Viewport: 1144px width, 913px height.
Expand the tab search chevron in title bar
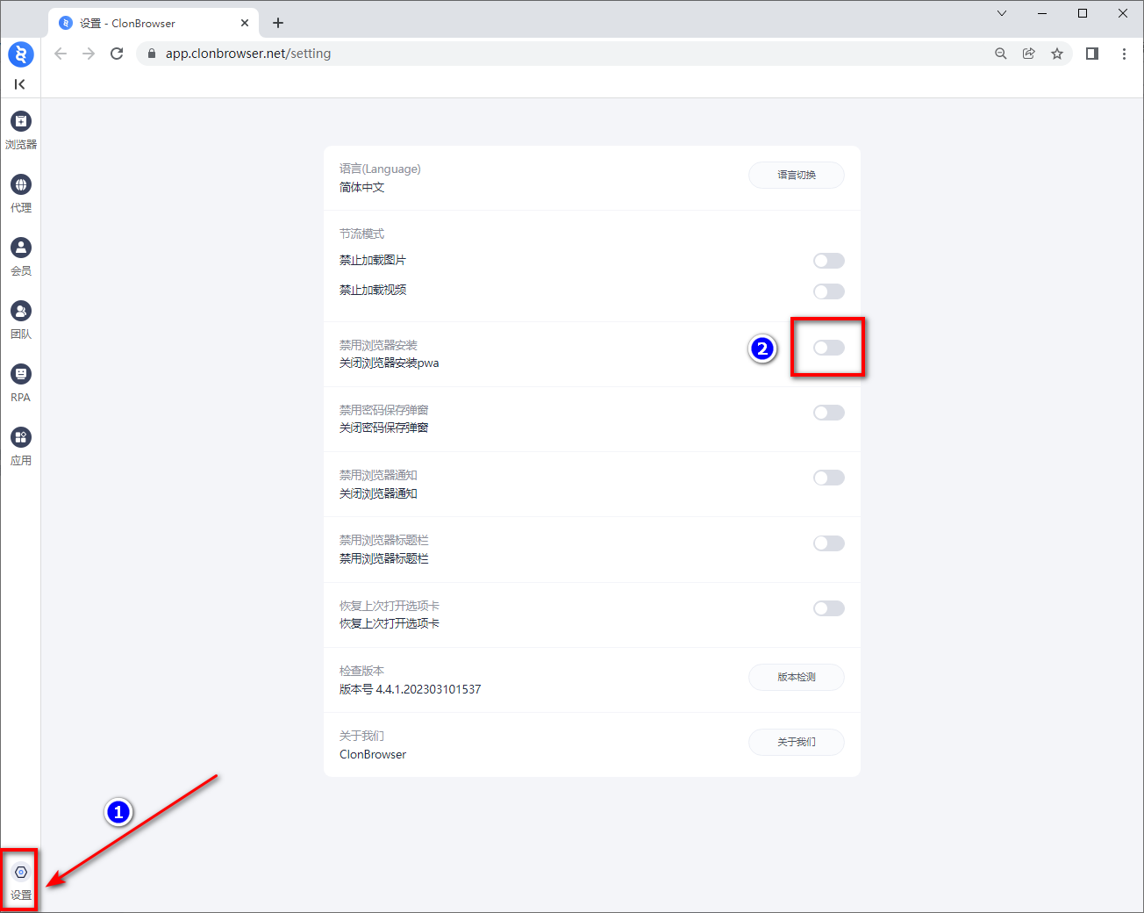pyautogui.click(x=1001, y=13)
